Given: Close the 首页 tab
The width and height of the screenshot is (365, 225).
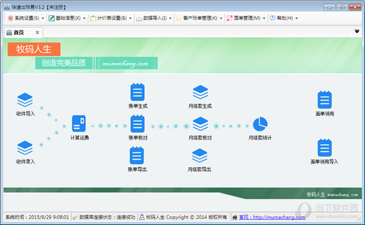Looking at the screenshot, I should (x=37, y=33).
